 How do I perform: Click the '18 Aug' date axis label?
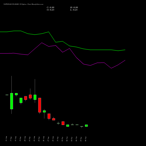click(x=16, y=139)
